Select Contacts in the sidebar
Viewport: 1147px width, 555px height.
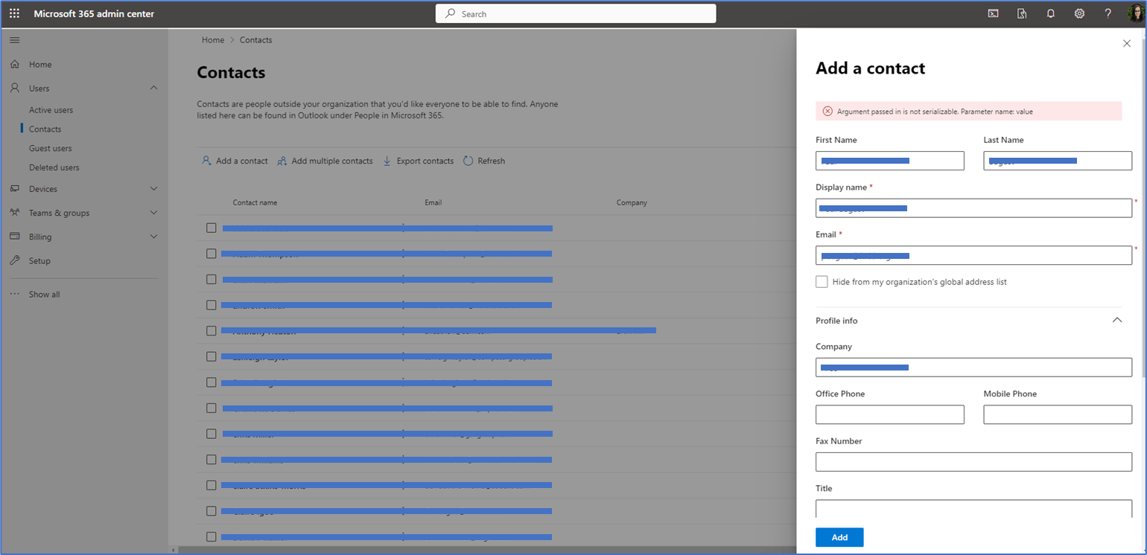45,129
